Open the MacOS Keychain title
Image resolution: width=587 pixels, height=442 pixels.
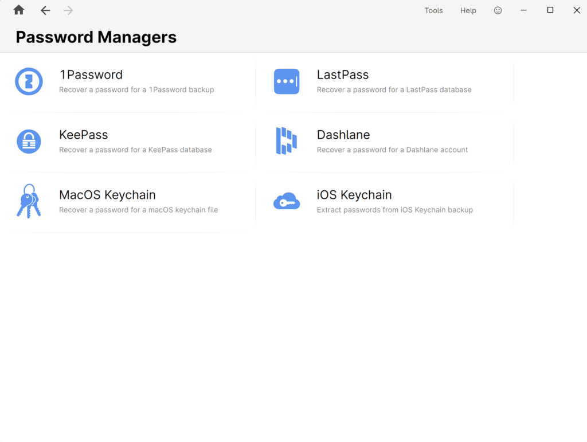pyautogui.click(x=107, y=195)
